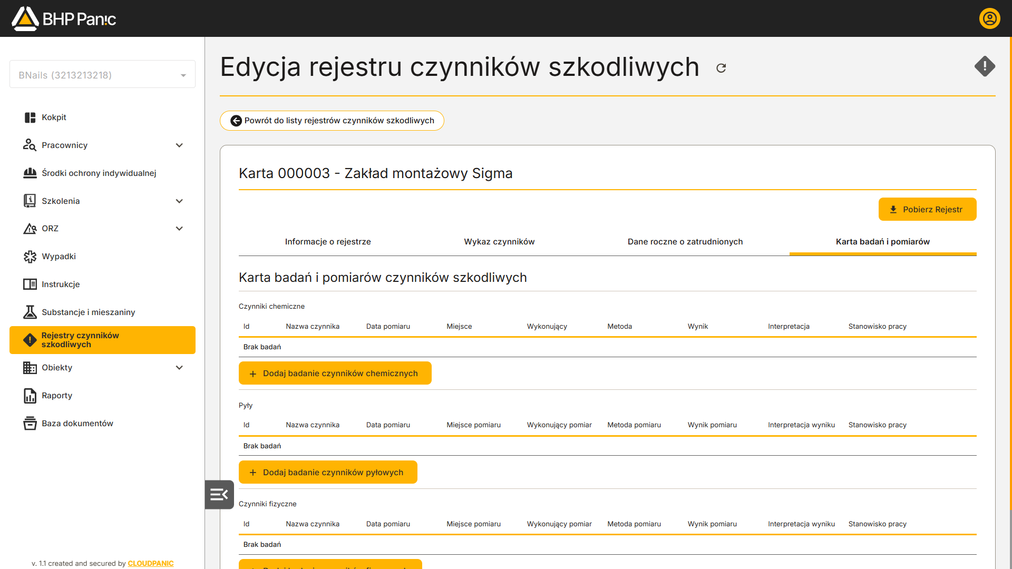Click the Instrukcje document icon
Image resolution: width=1012 pixels, height=569 pixels.
tap(30, 284)
